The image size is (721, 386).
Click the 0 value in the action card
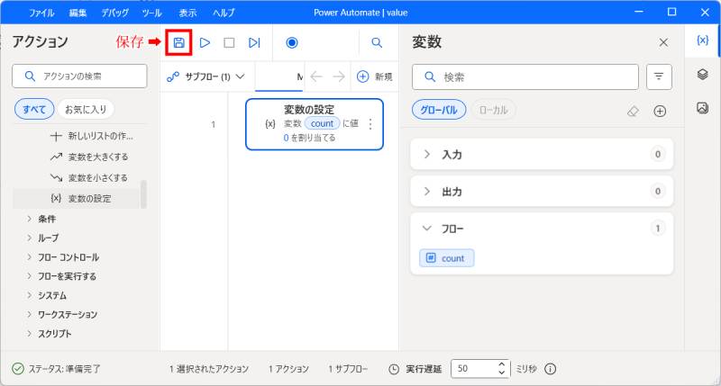(x=286, y=138)
